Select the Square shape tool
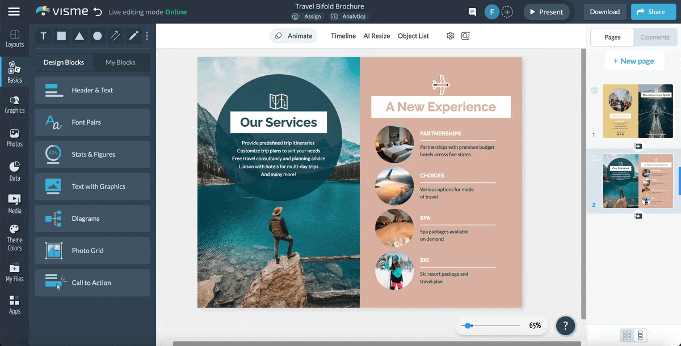Screen dimensions: 681x346 tap(61, 36)
